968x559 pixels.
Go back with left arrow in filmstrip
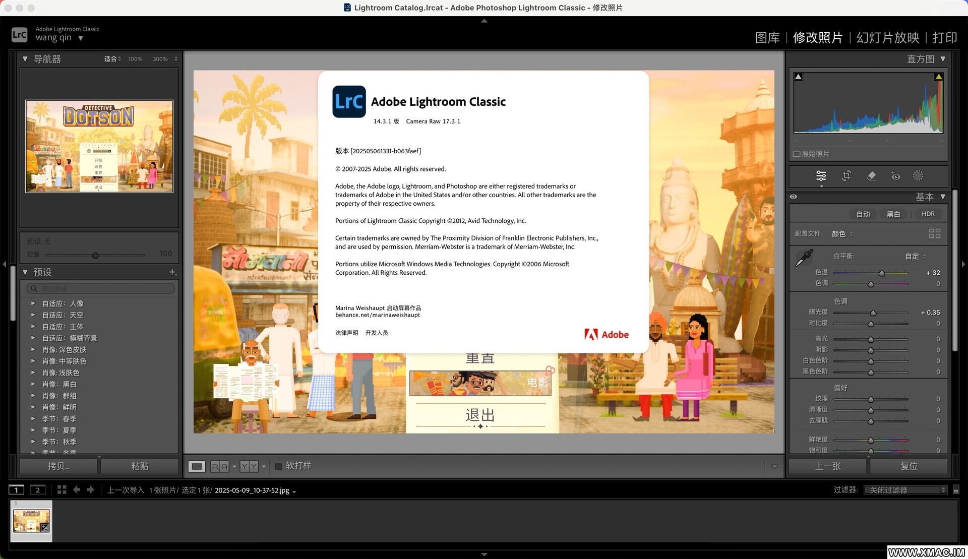pyautogui.click(x=77, y=490)
